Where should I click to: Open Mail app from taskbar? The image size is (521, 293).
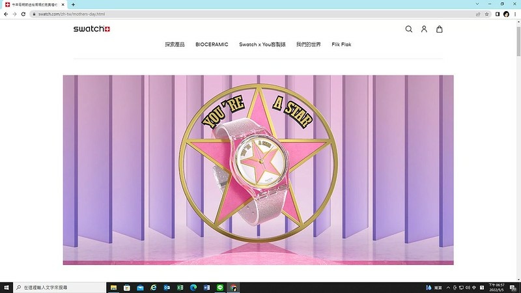click(140, 287)
